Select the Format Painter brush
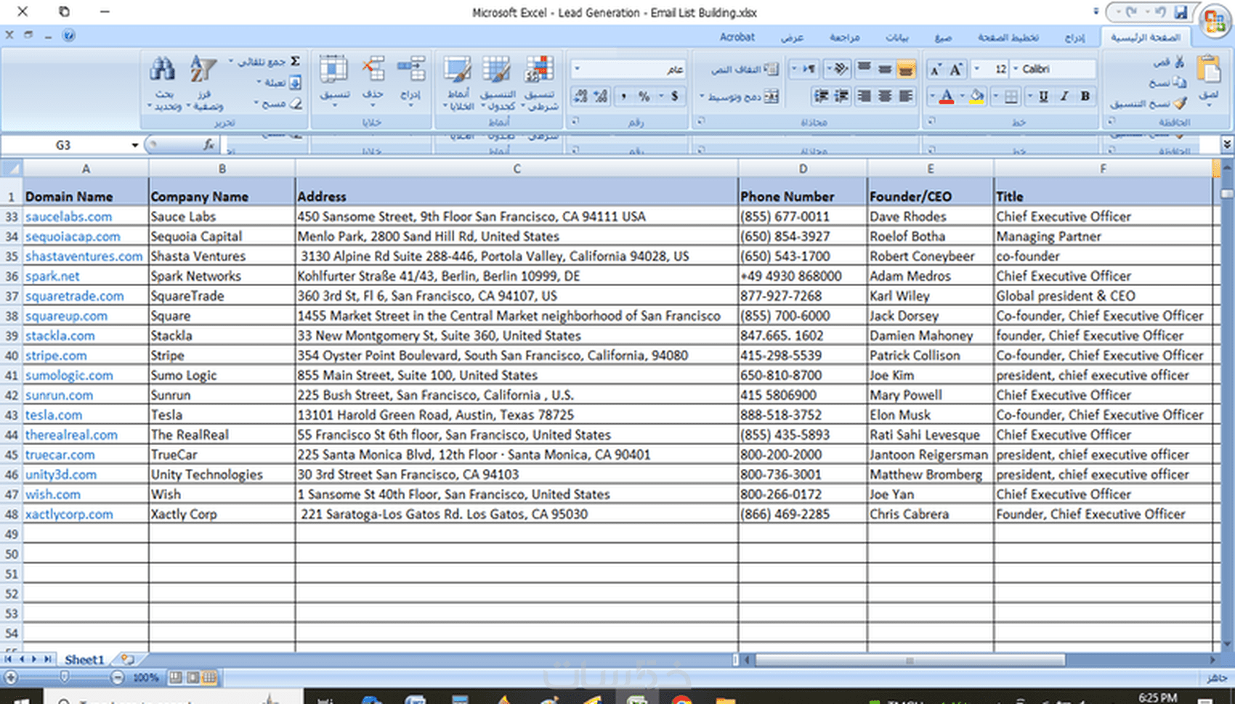The image size is (1235, 704). tap(1179, 103)
